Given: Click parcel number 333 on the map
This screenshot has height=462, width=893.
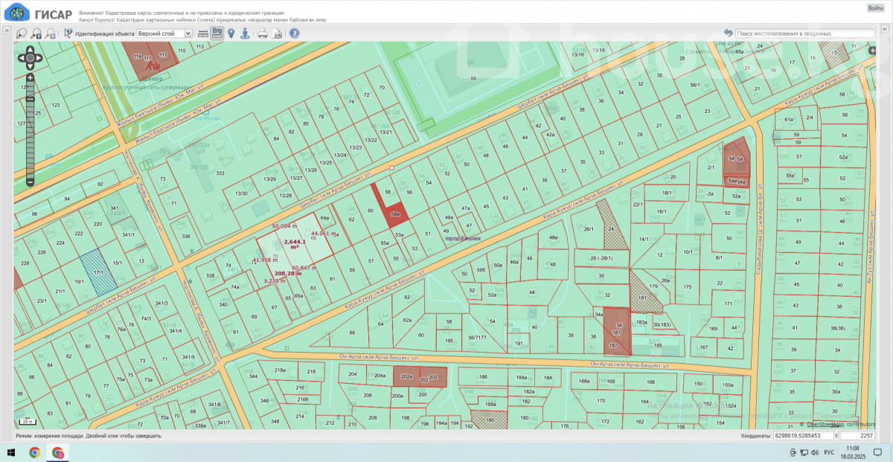Looking at the screenshot, I should [220, 173].
